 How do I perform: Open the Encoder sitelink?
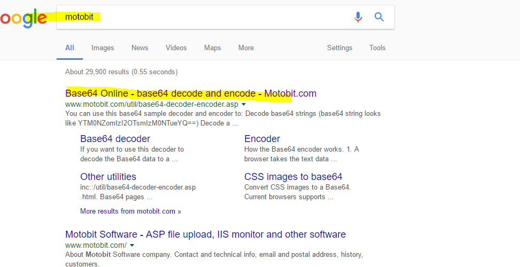pos(262,138)
